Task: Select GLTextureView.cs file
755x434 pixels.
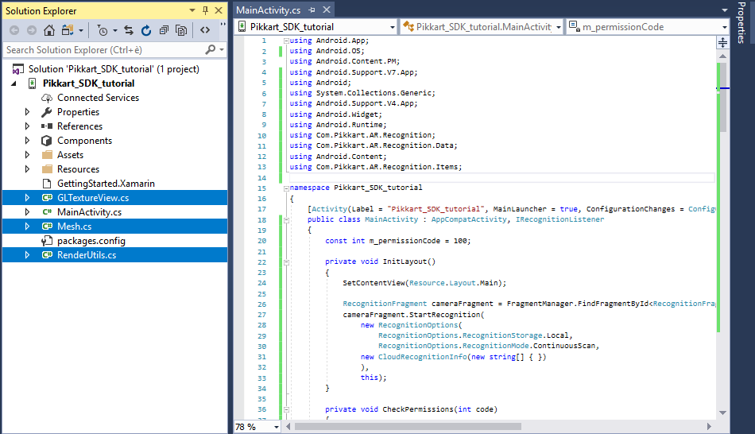Action: [x=93, y=198]
